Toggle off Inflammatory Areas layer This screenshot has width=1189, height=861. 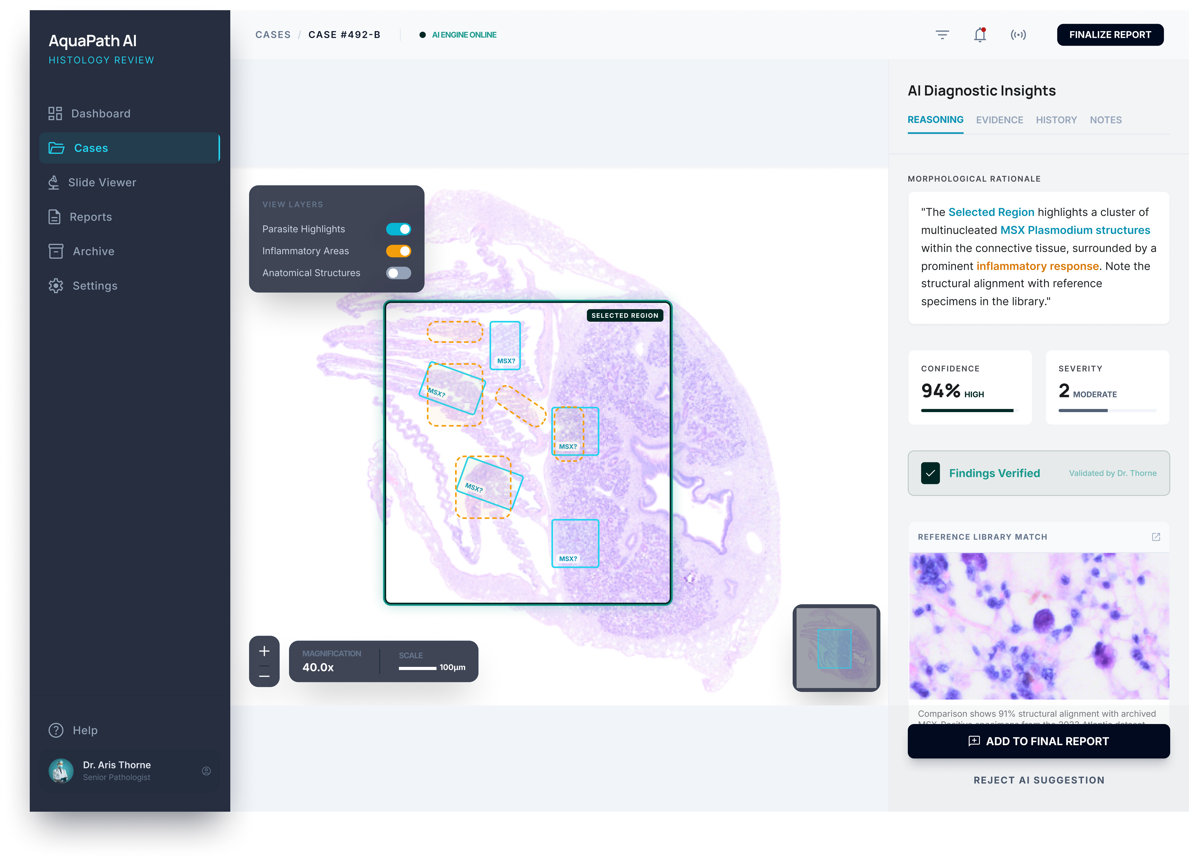[398, 251]
